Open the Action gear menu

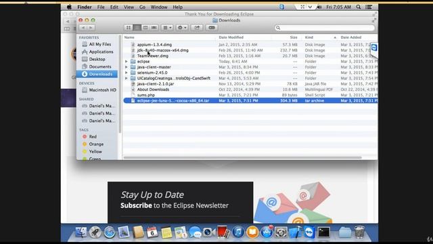pos(182,28)
